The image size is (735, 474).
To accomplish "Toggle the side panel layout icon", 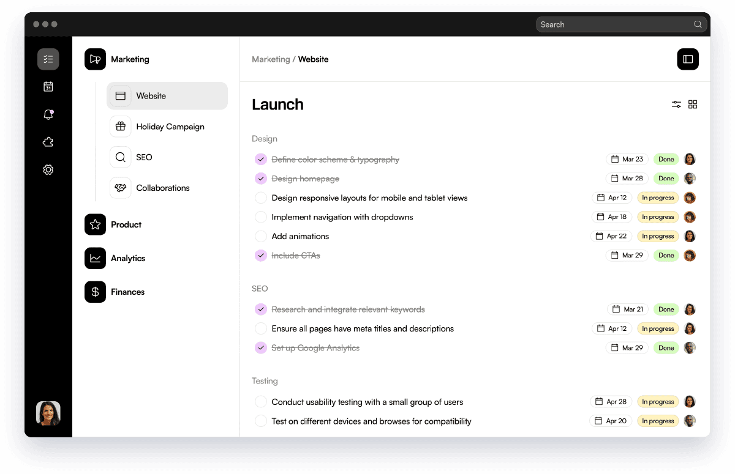I will (x=688, y=59).
